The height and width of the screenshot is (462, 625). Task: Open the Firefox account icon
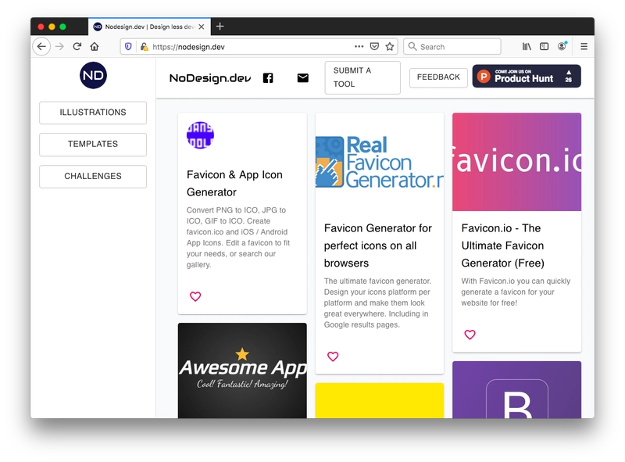[562, 46]
